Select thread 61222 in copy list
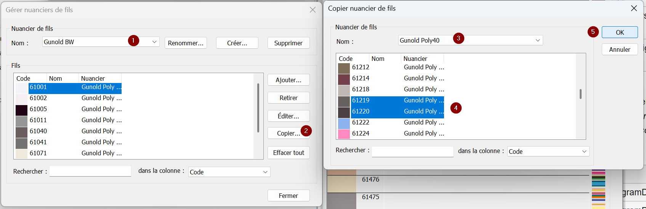Viewport: 646px width, 209px height. click(x=361, y=122)
